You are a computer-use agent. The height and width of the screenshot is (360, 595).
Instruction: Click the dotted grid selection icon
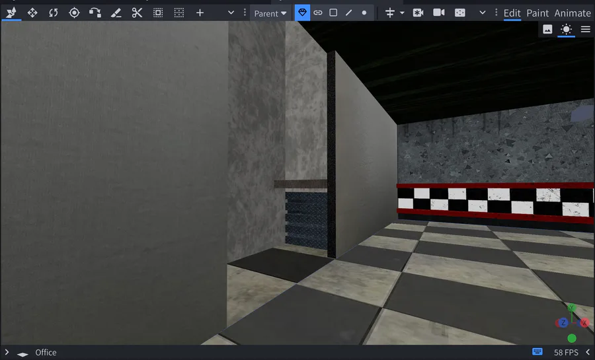pos(178,13)
